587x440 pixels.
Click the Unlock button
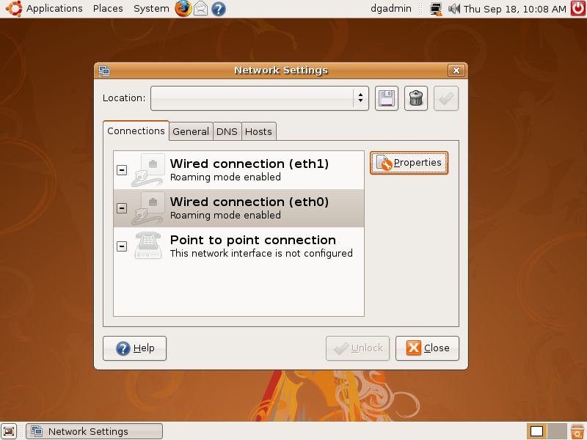(357, 348)
